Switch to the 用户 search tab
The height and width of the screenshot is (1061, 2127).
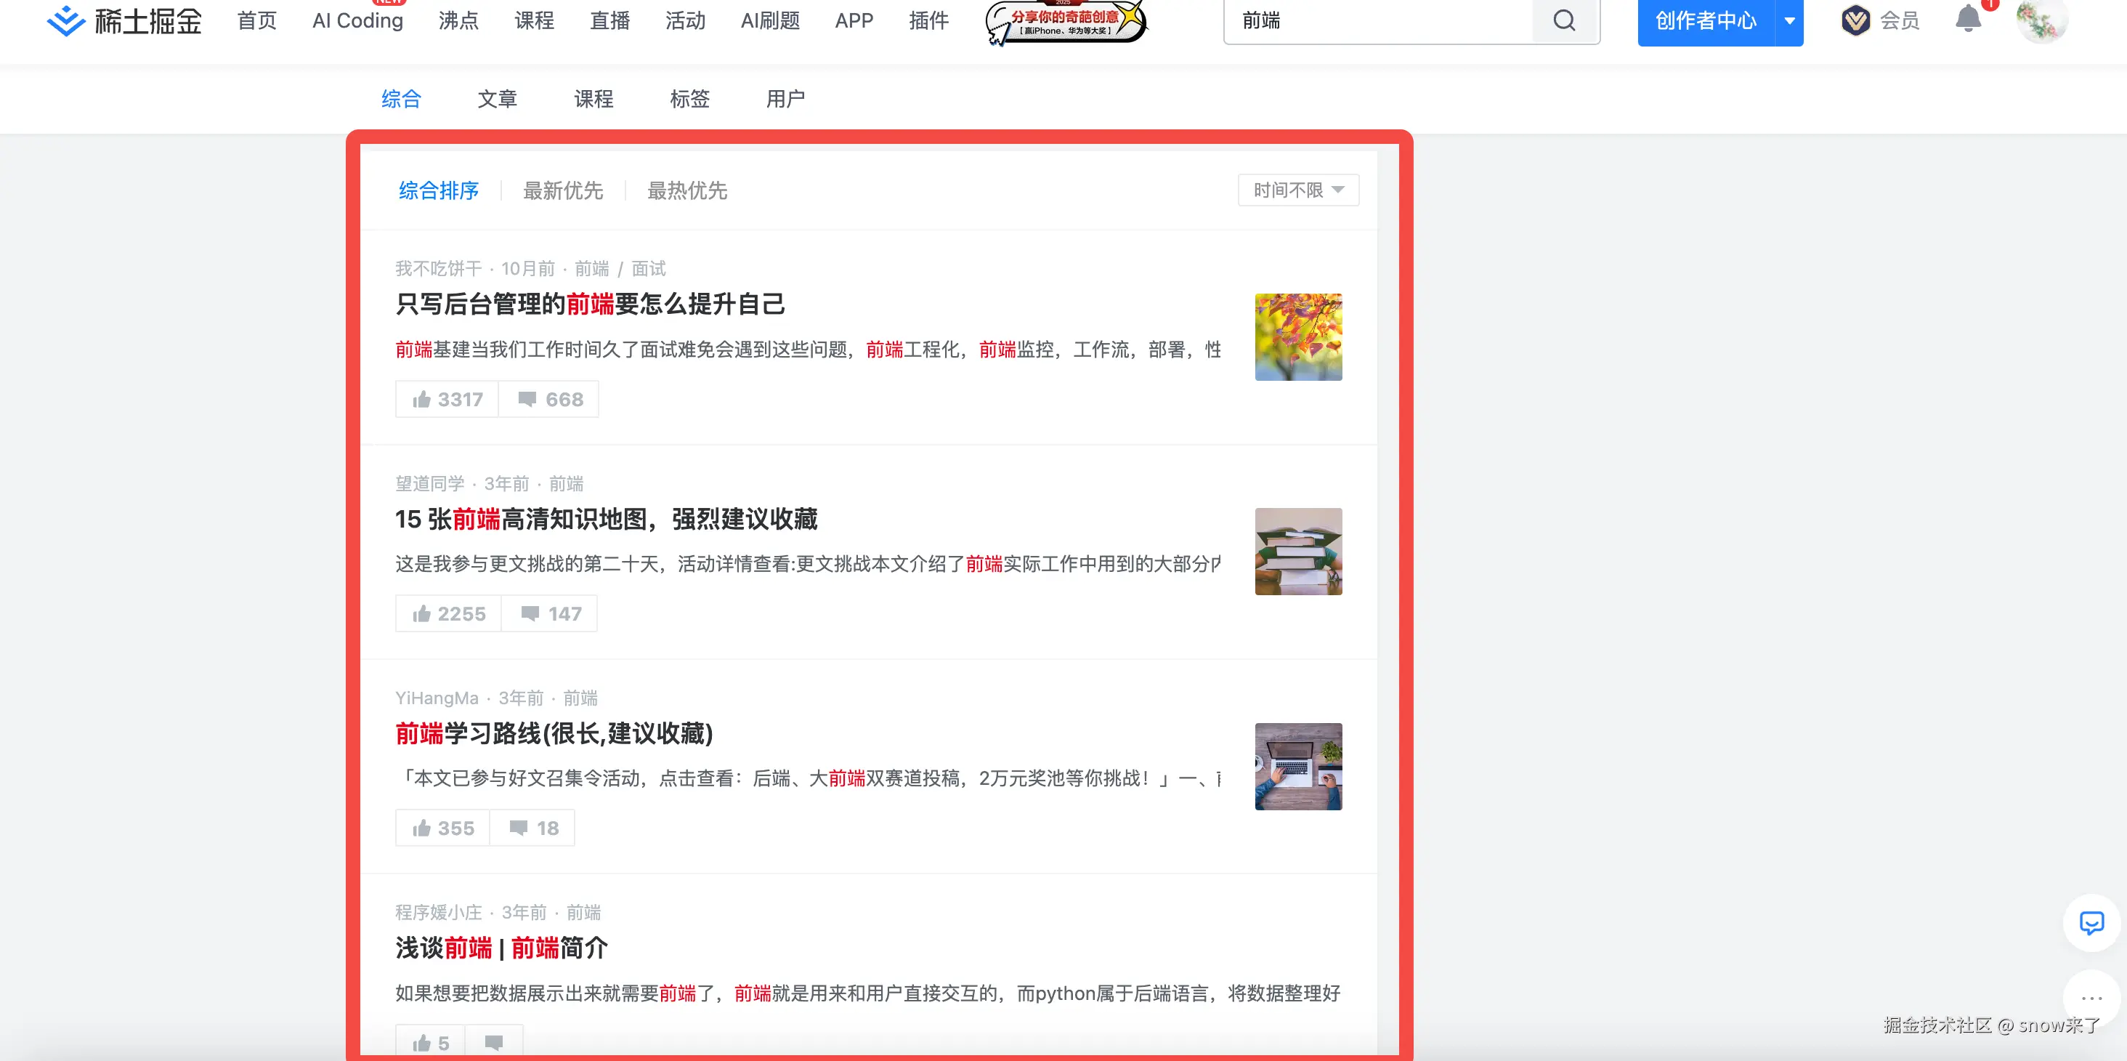[785, 99]
